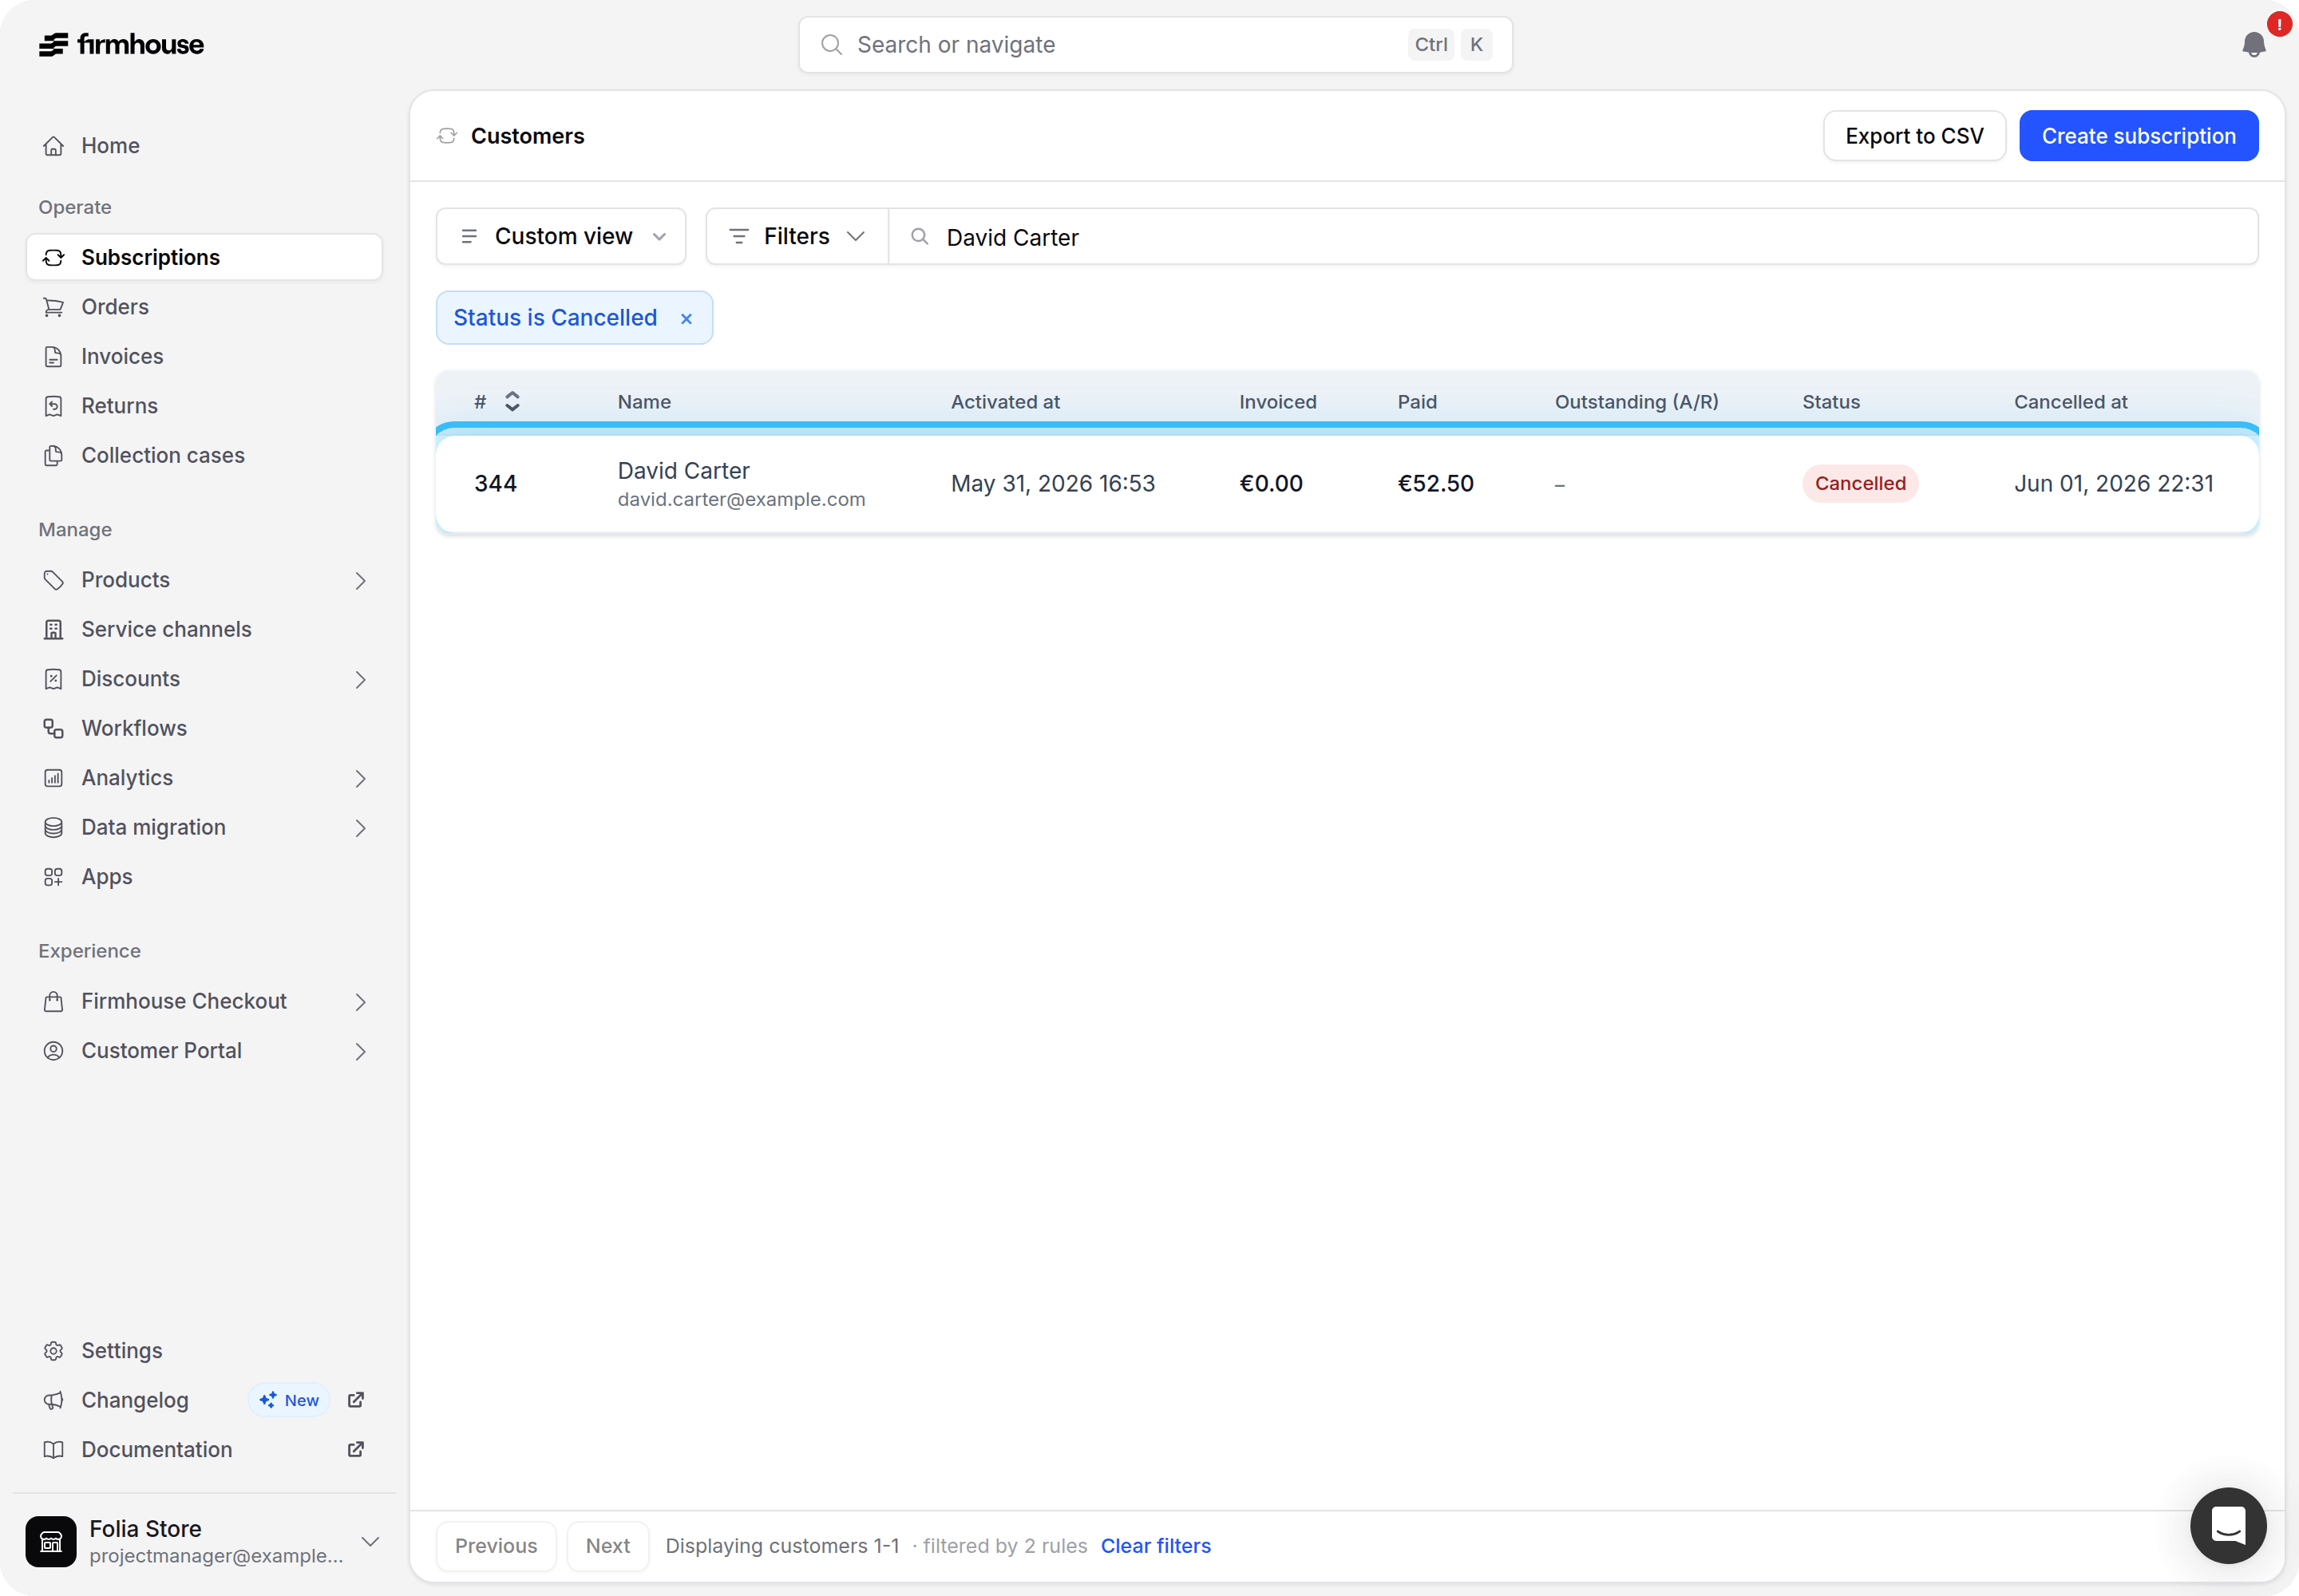2299x1596 pixels.
Task: Click the Returns icon in sidebar
Action: coord(54,406)
